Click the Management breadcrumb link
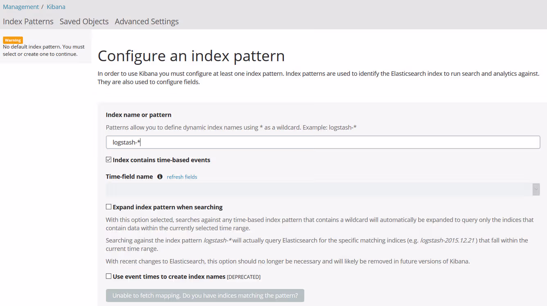 (x=21, y=7)
